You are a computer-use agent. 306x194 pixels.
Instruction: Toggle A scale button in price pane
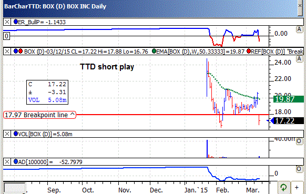point(299,59)
